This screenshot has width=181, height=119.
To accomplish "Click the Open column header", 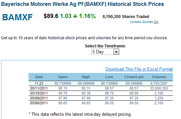I will [63, 77].
